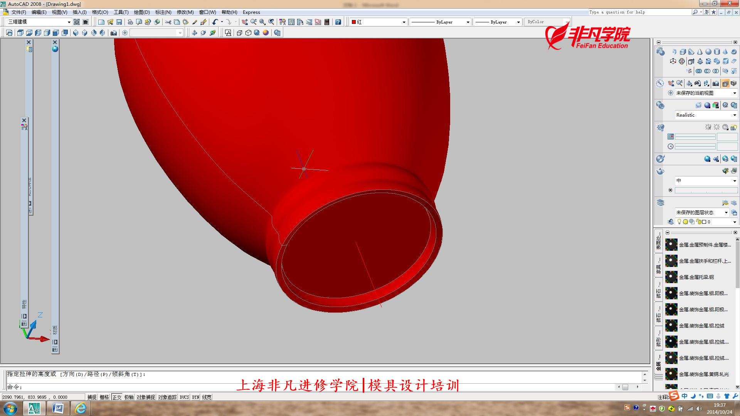Select the Box solid tool in dashboard
The width and height of the screenshot is (740, 416).
[683, 52]
